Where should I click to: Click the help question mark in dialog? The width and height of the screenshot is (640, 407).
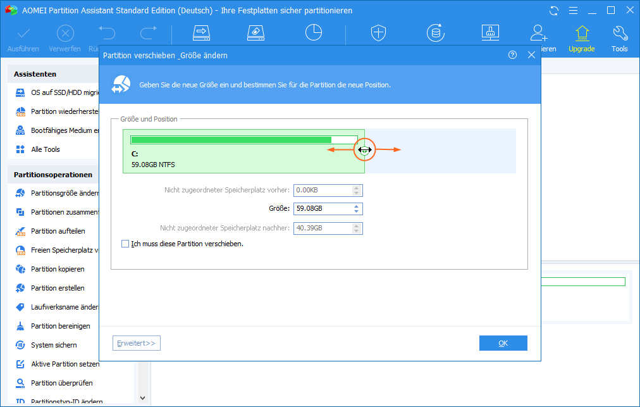click(x=513, y=55)
